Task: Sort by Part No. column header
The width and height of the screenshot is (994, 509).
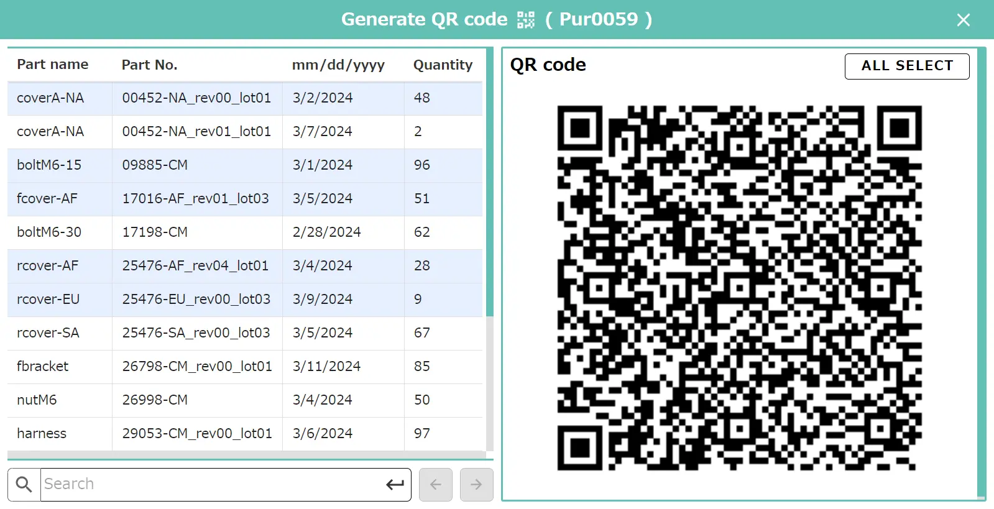Action: (149, 65)
